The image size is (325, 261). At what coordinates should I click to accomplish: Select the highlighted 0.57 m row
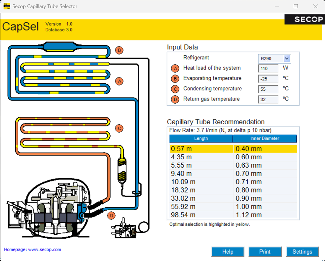[233, 149]
